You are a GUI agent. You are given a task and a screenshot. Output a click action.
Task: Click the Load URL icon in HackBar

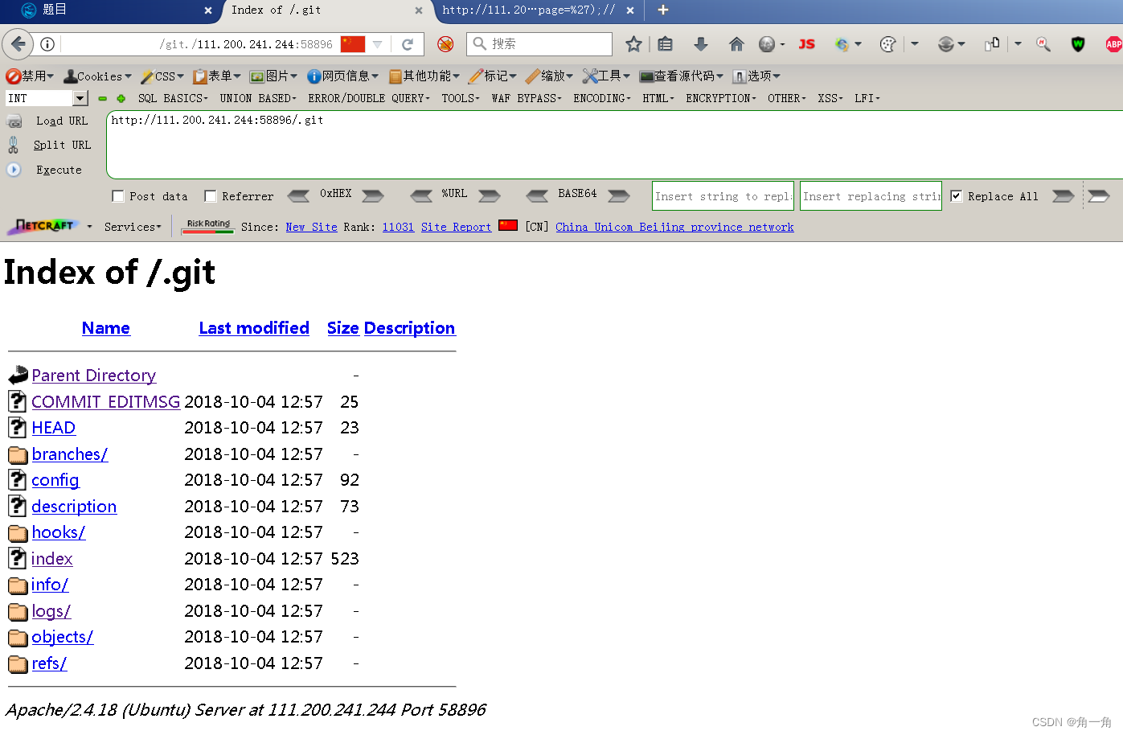pyautogui.click(x=14, y=121)
